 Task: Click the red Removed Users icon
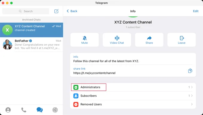coord(76,104)
